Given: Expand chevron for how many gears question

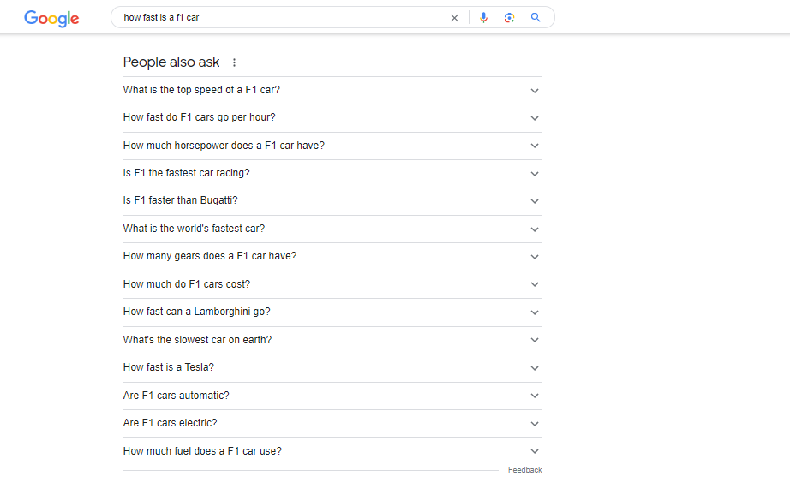Looking at the screenshot, I should 535,258.
